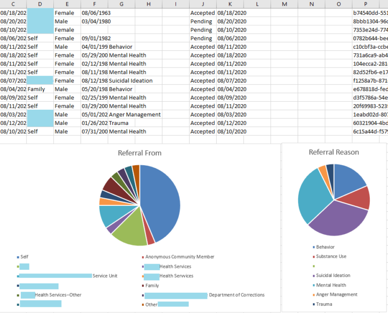Click the Suicidal Ideation spreadsheet cell
Viewport: 388px width, 313px height.
[x=130, y=81]
